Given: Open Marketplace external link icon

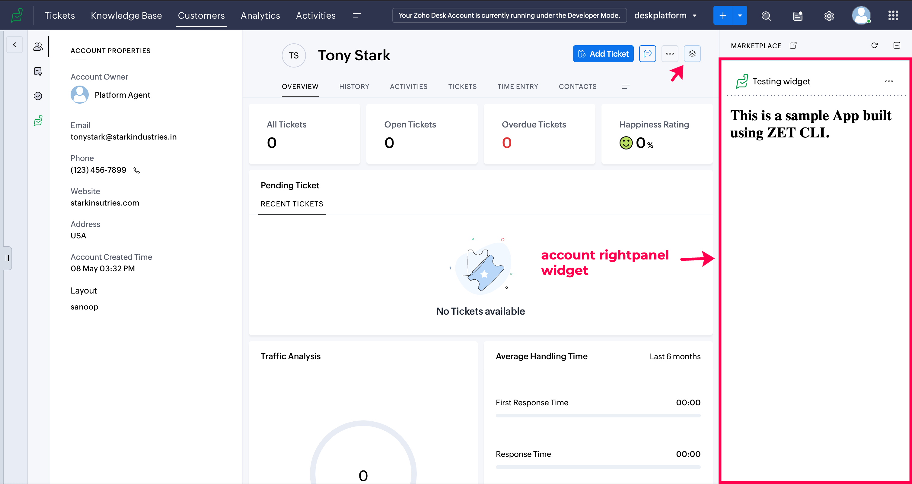Looking at the screenshot, I should pos(793,45).
